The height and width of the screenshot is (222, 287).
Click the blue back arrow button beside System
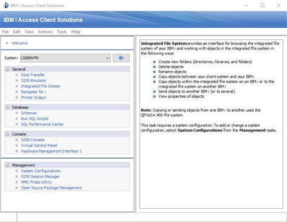point(121,58)
